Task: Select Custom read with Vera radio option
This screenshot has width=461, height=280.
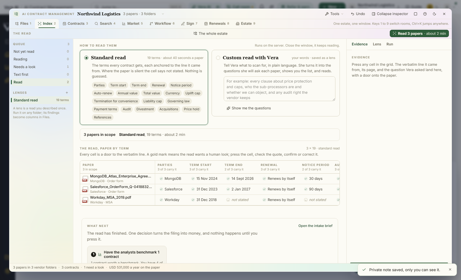Action: 218,58
